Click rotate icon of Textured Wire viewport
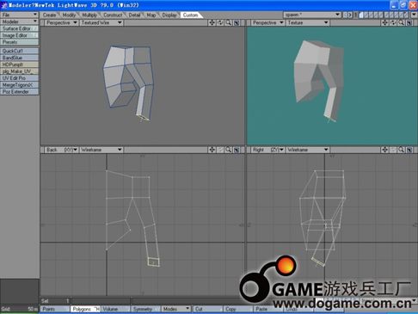Image resolution: width=418 pixels, height=314 pixels. (x=220, y=22)
